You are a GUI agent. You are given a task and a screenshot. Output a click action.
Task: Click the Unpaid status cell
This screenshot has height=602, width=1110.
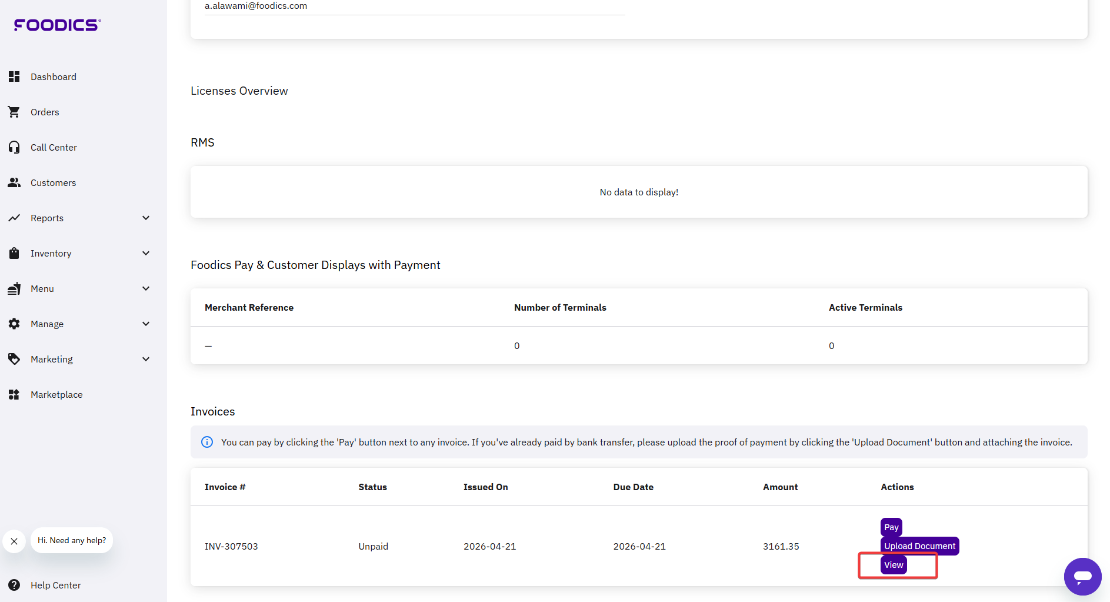[374, 546]
